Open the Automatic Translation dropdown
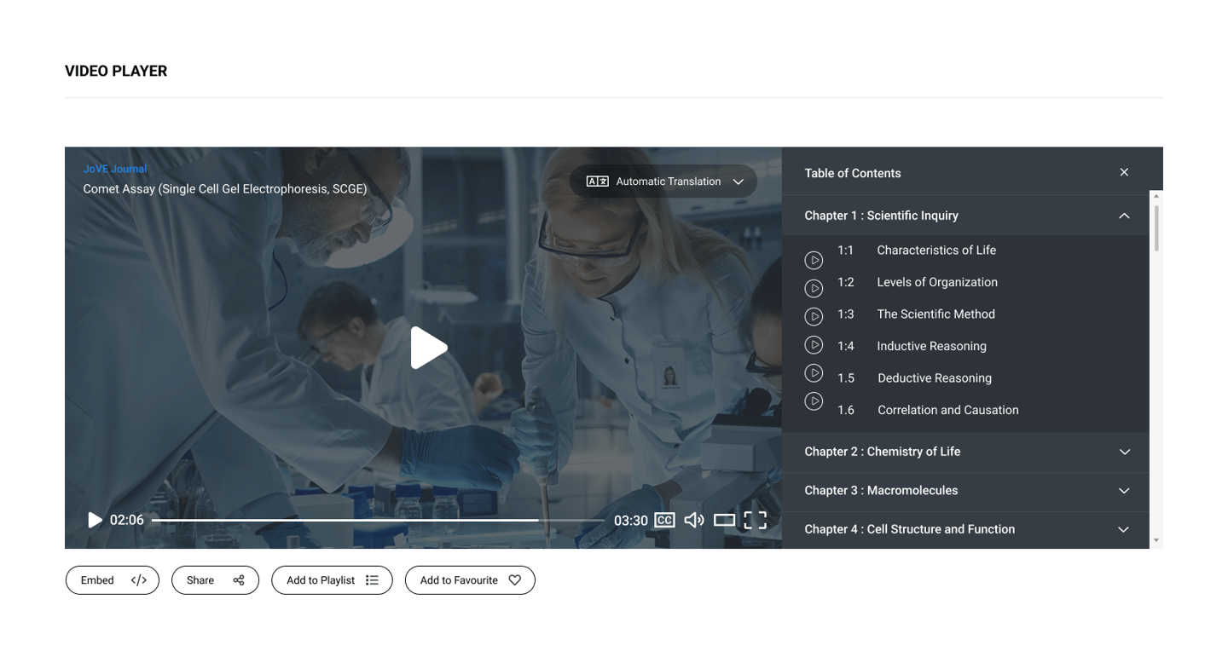Image resolution: width=1228 pixels, height=657 pixels. pyautogui.click(x=663, y=182)
